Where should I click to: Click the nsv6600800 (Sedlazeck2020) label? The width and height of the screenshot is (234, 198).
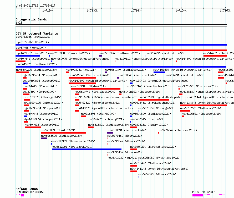150,114
